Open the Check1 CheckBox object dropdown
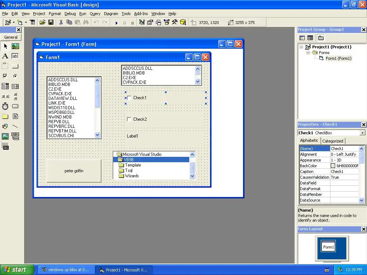The height and width of the screenshot is (275, 367). point(362,133)
